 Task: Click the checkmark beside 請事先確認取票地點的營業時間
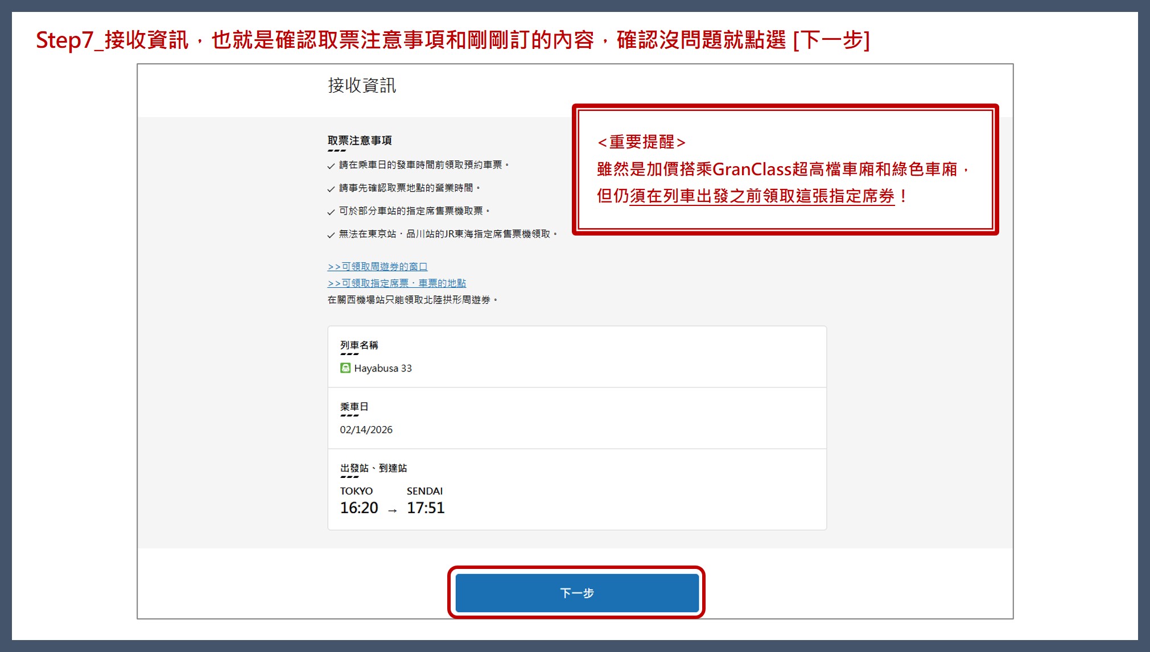pyautogui.click(x=331, y=189)
